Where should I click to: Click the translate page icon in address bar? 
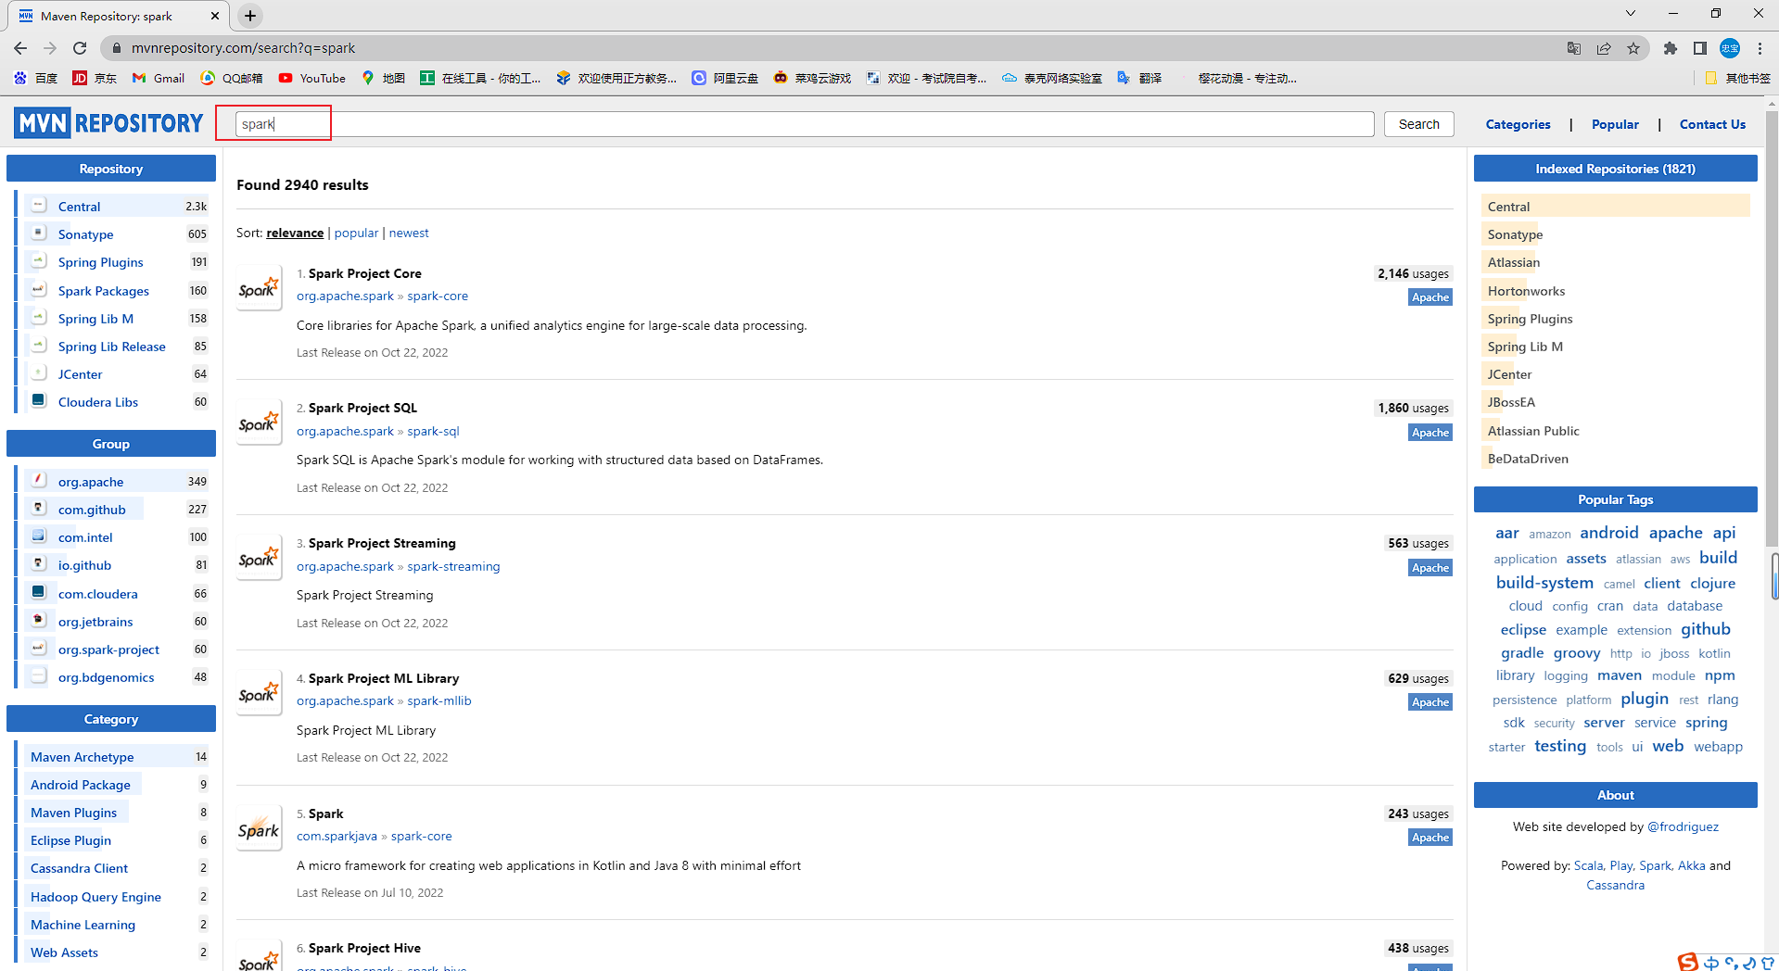point(1574,48)
